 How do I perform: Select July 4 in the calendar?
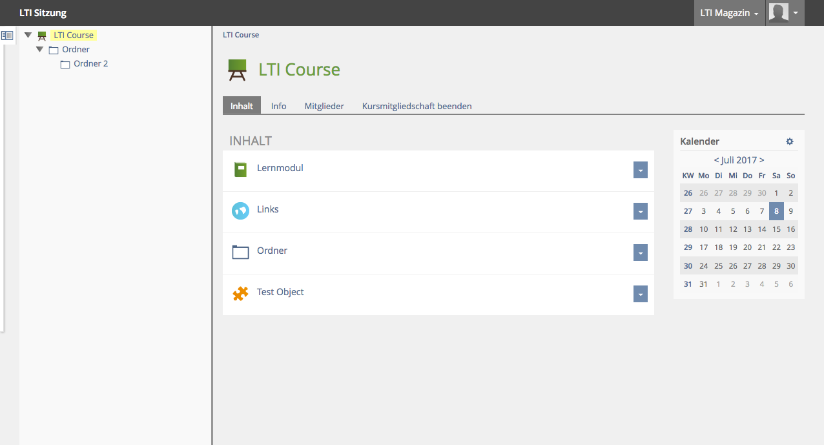pyautogui.click(x=718, y=211)
